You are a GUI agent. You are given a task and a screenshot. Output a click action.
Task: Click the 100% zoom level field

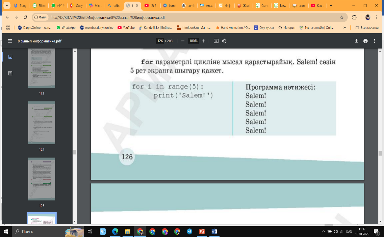pos(193,41)
